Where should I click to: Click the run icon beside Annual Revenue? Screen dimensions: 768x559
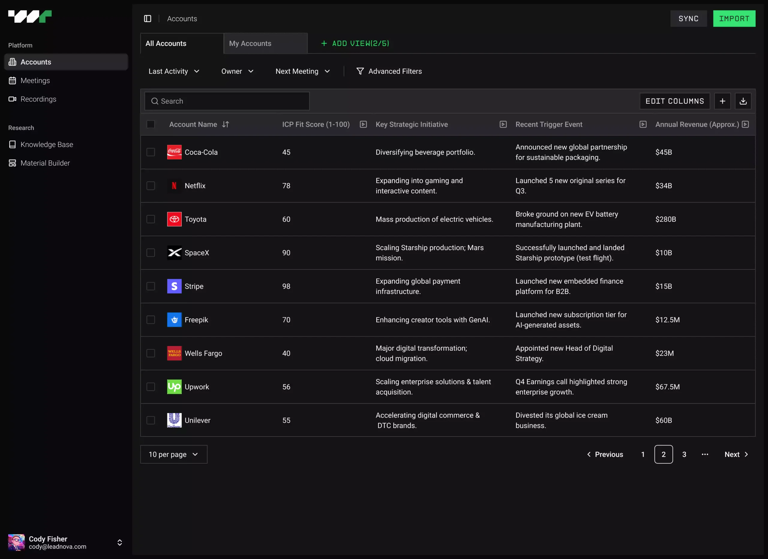click(x=745, y=124)
